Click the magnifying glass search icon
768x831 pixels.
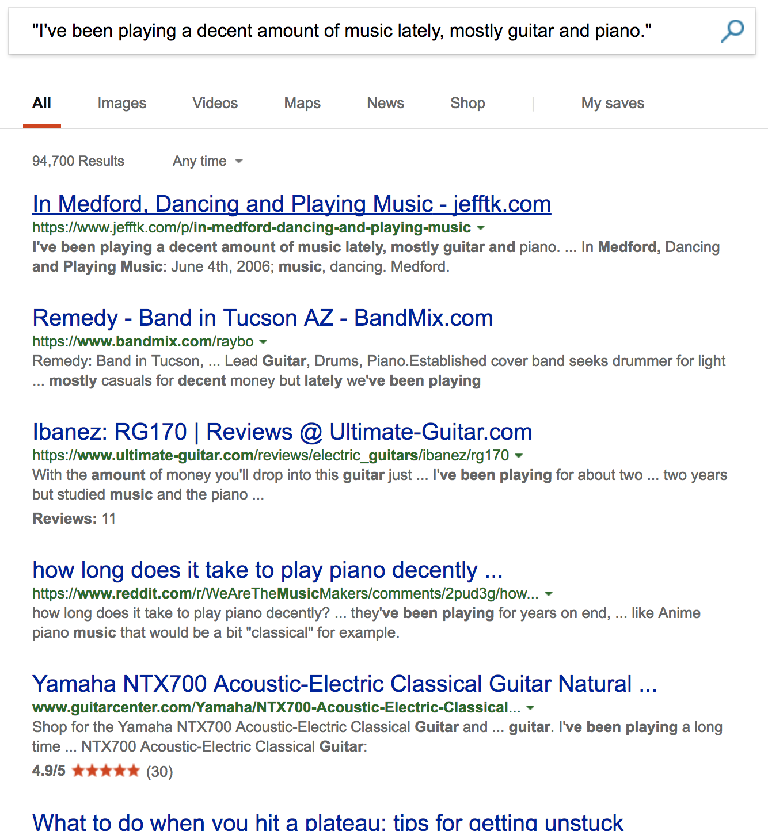pos(732,31)
